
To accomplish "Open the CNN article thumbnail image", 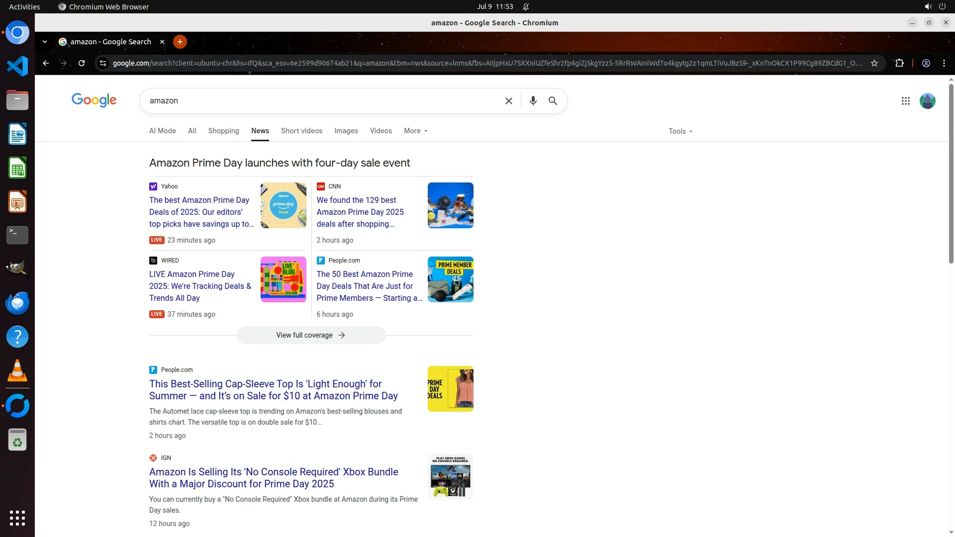I will (x=450, y=205).
